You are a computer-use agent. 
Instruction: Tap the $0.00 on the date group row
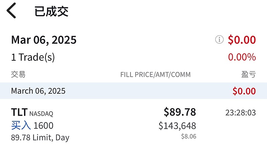tap(244, 91)
